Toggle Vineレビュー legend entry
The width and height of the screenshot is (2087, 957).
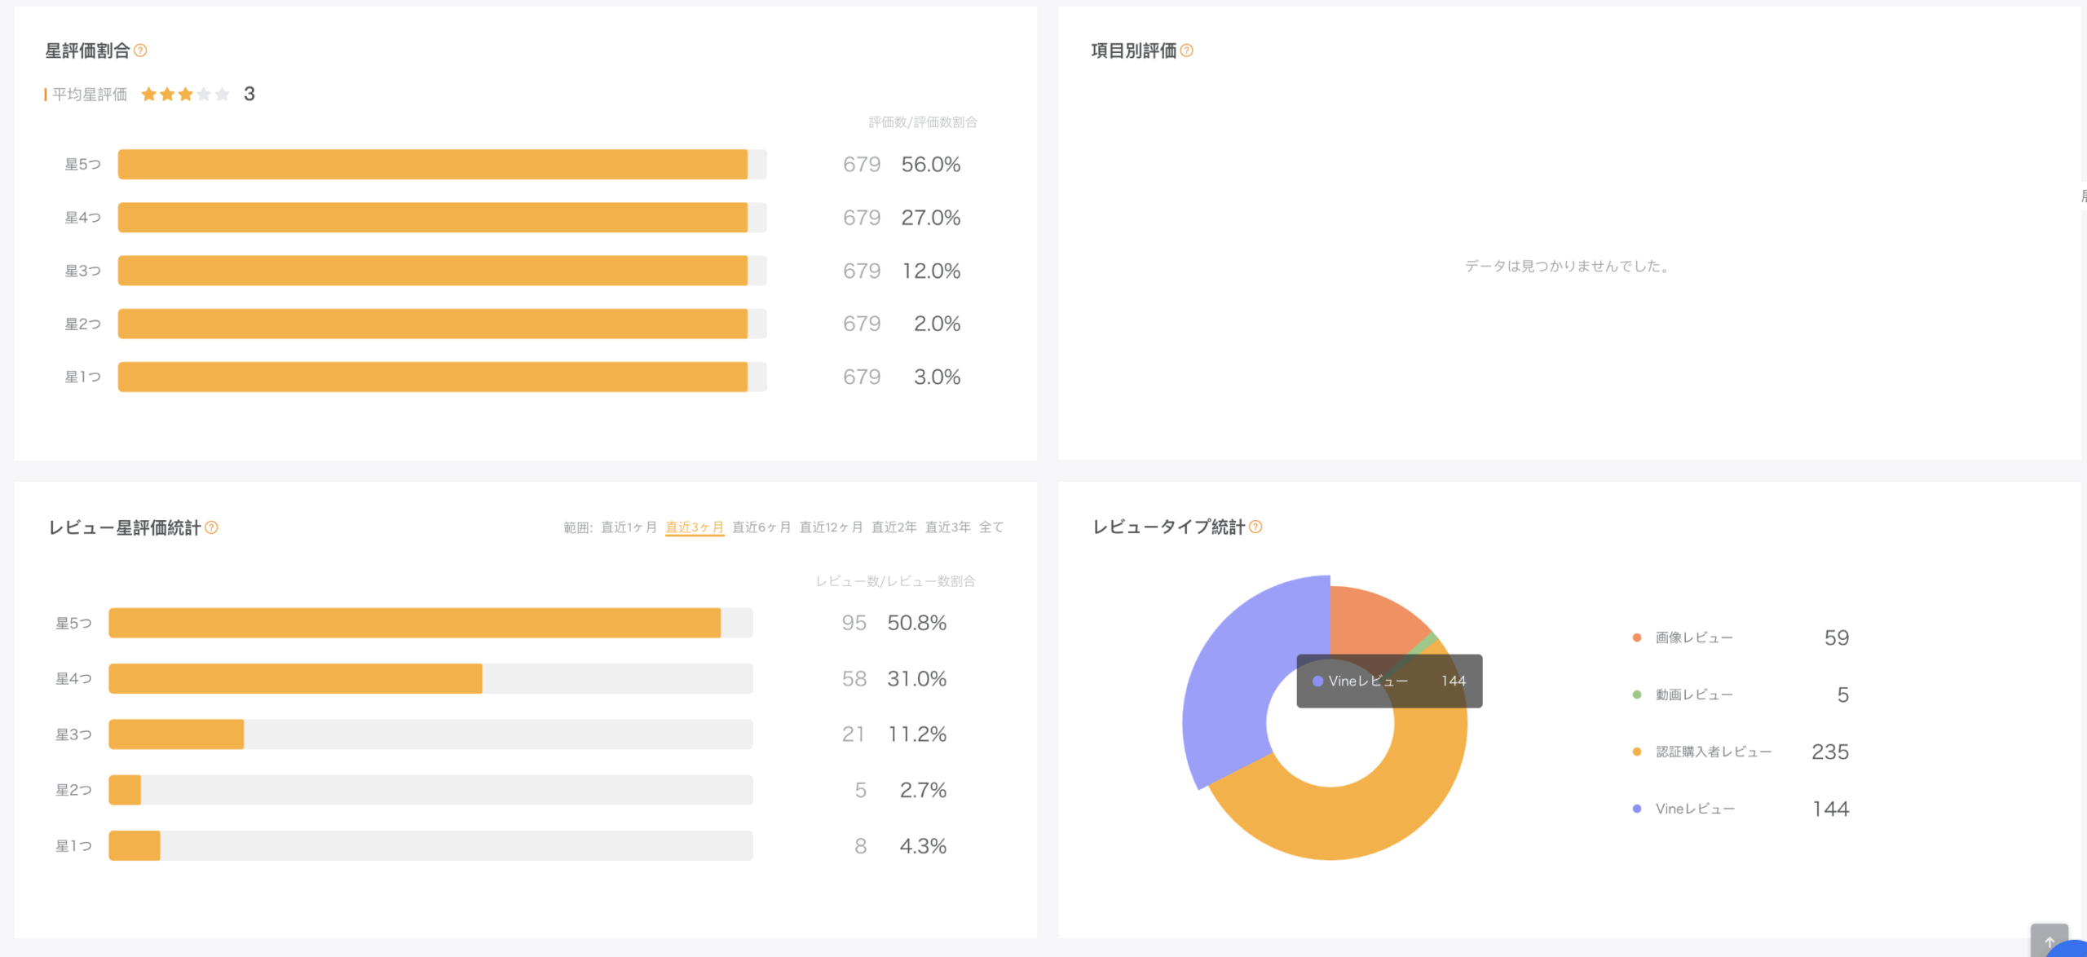(x=1694, y=809)
